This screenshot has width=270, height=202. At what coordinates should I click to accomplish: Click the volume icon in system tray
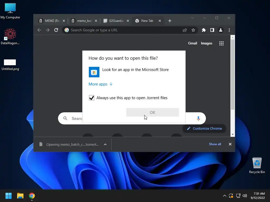click(x=244, y=196)
